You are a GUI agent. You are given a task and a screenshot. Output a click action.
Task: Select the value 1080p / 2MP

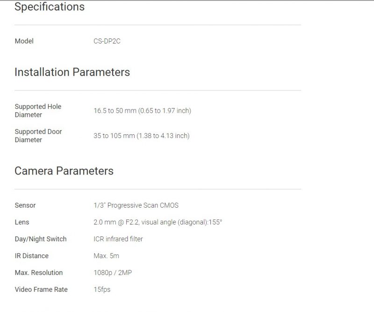tap(113, 273)
